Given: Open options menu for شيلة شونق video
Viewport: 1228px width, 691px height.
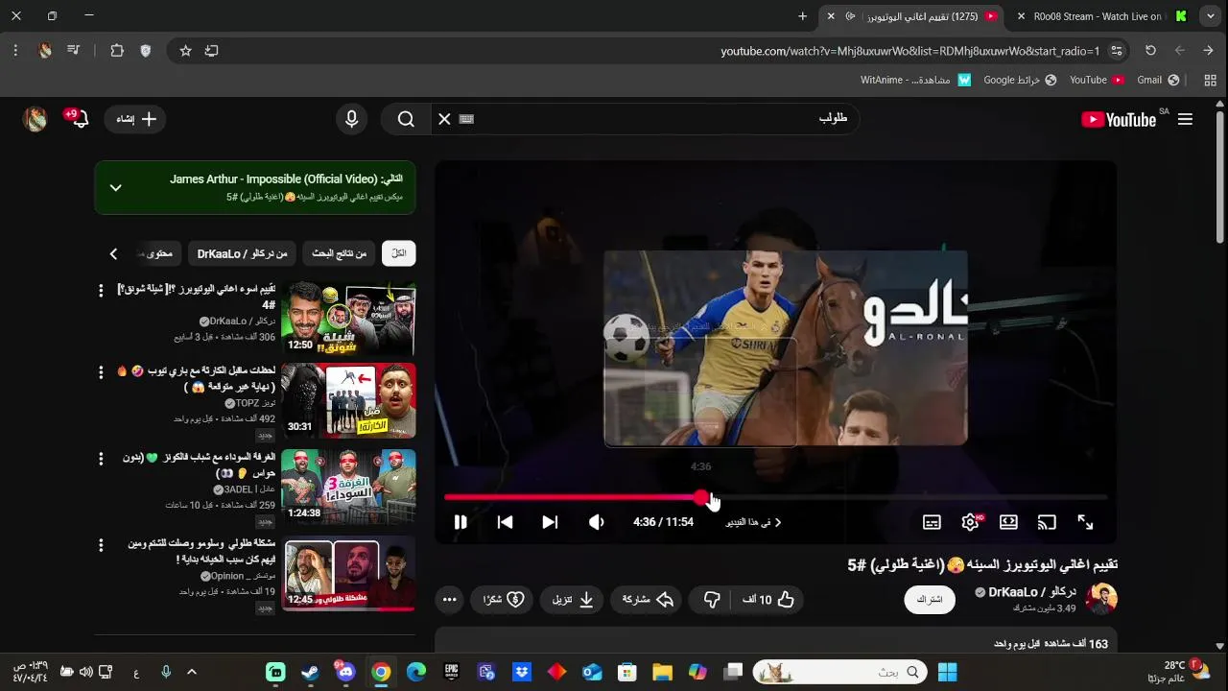Looking at the screenshot, I should click(101, 290).
